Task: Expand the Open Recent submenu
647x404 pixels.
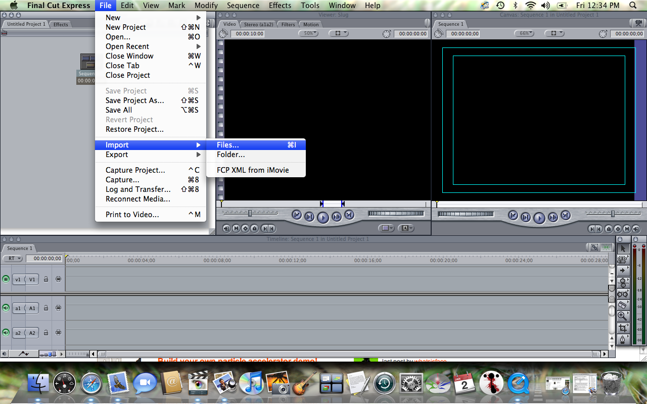Action: tap(151, 46)
